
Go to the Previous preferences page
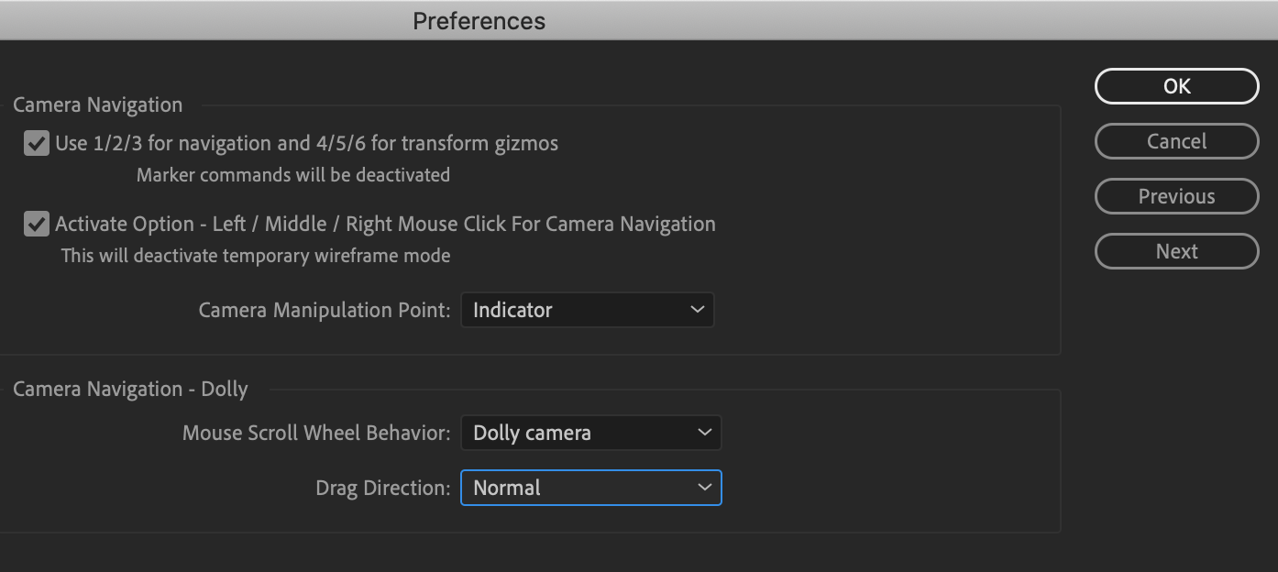[1176, 196]
